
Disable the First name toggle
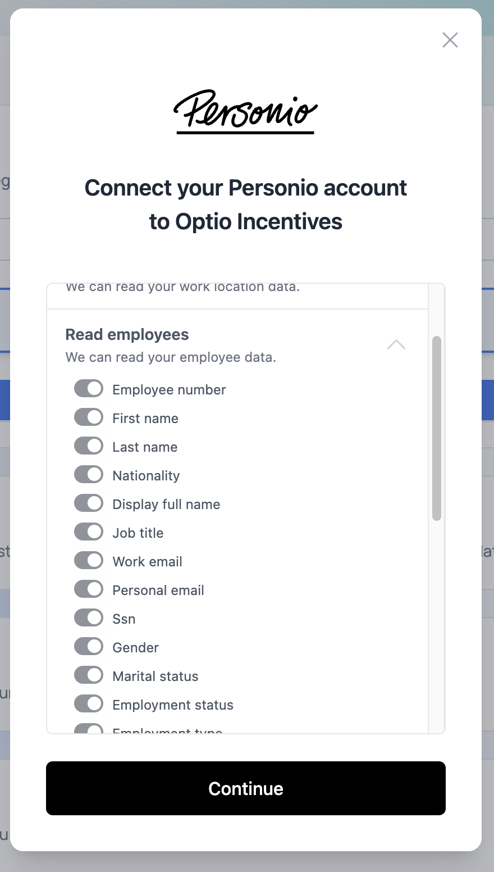(x=89, y=417)
